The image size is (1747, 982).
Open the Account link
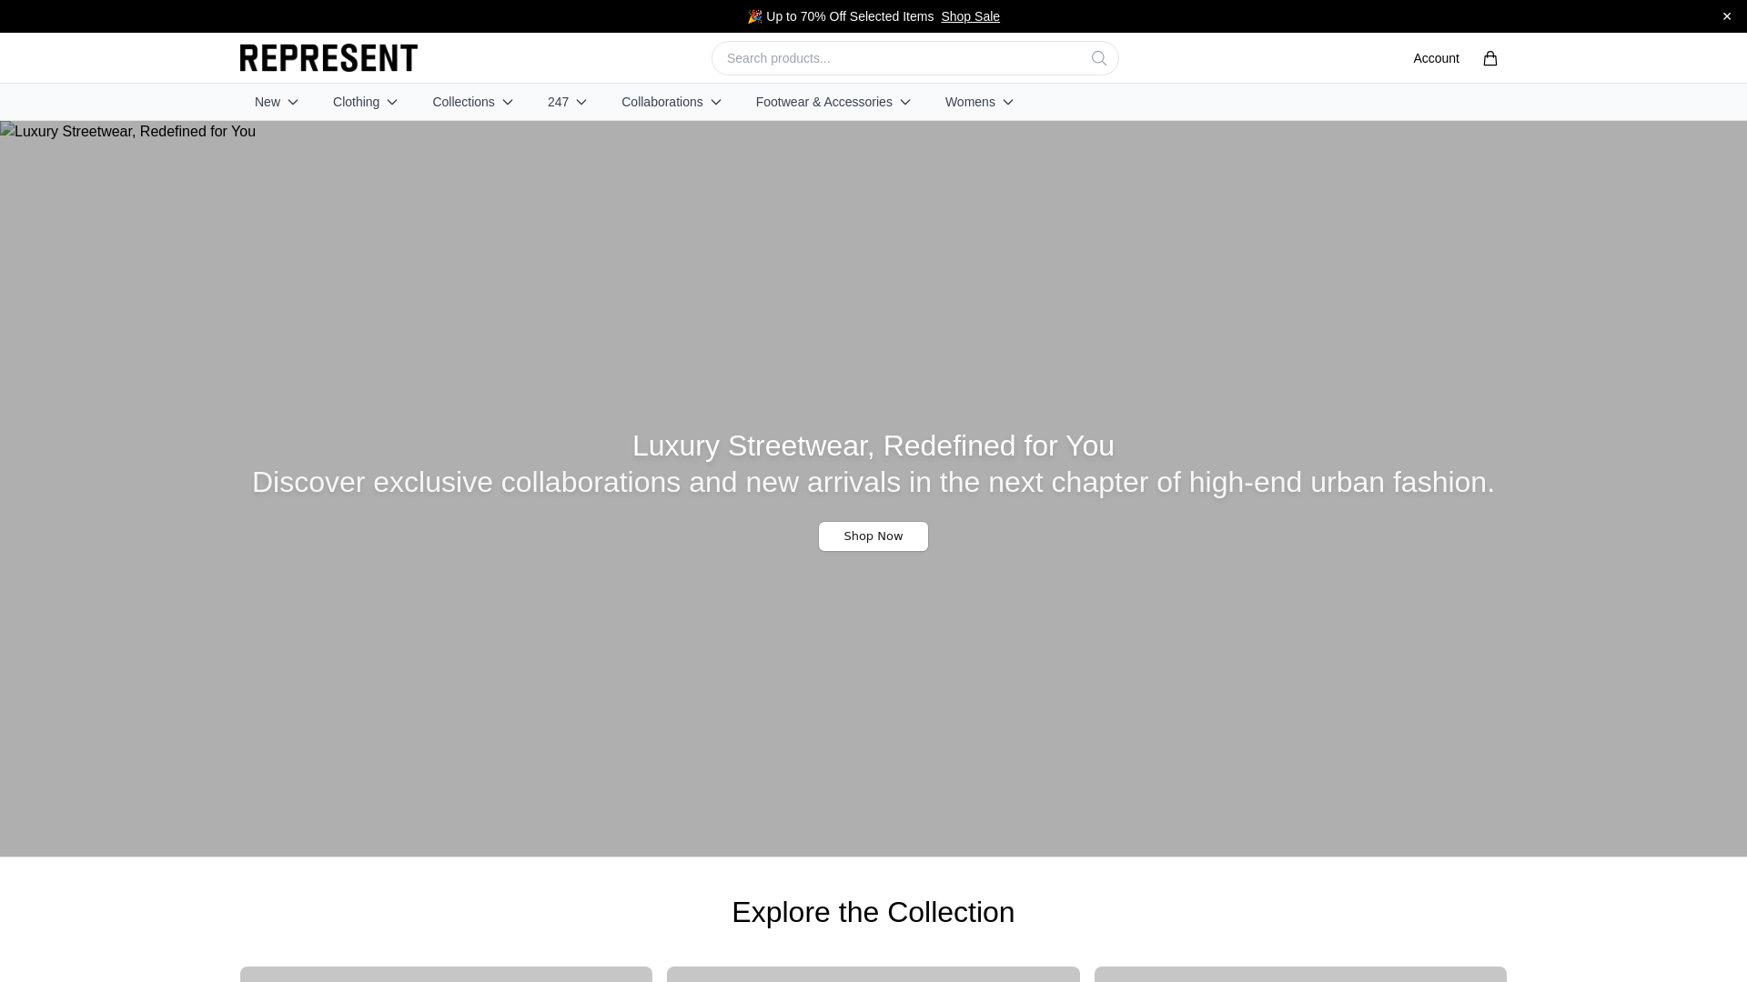[1436, 58]
